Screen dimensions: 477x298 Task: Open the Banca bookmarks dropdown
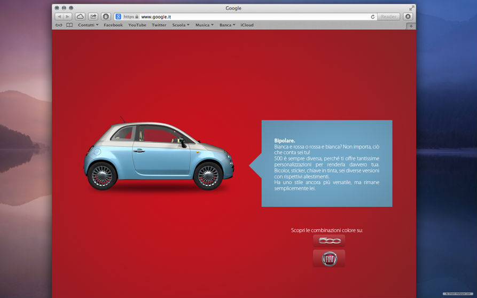tap(227, 25)
